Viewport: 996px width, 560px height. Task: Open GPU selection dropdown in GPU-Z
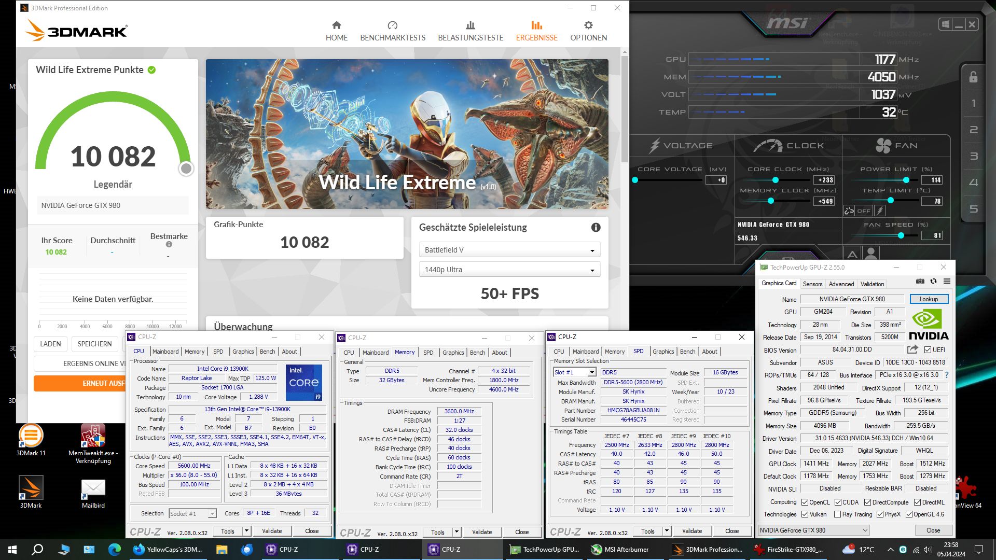[x=813, y=530]
